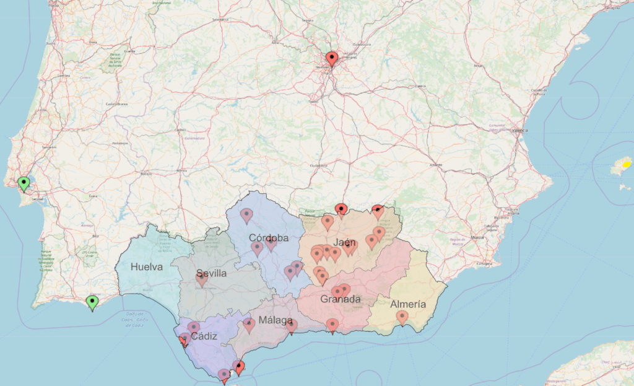Select the Almería province label
634x386 pixels.
[408, 304]
